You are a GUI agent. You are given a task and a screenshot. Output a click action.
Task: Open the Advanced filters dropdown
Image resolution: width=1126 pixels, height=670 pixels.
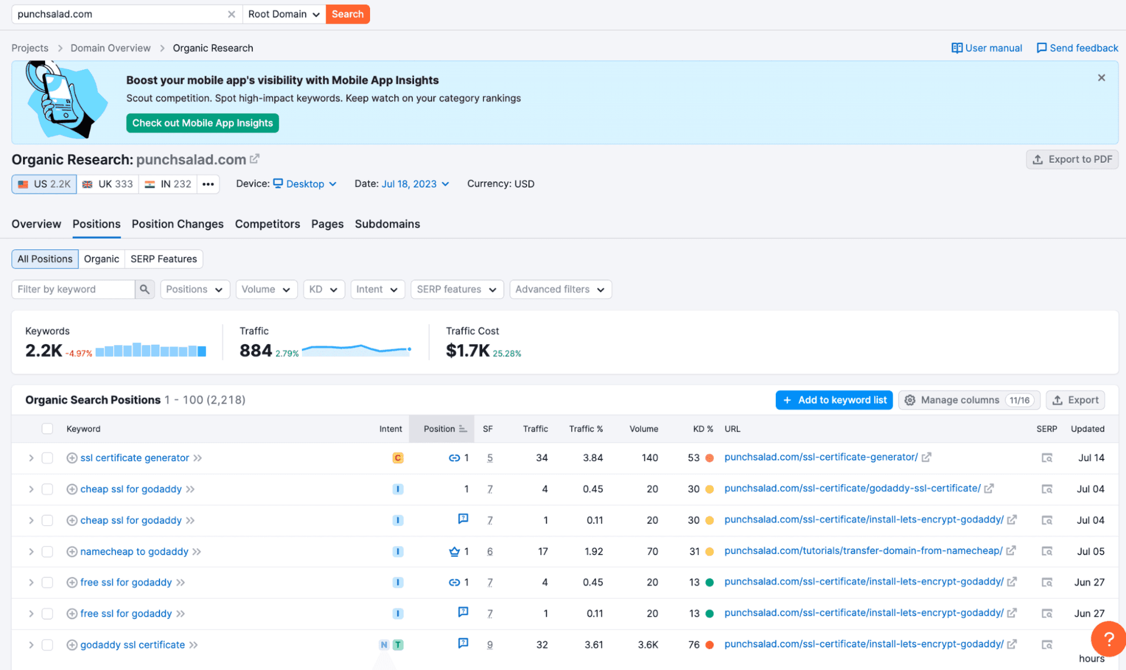pyautogui.click(x=560, y=289)
